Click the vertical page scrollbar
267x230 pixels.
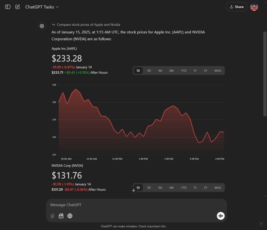[x=265, y=74]
